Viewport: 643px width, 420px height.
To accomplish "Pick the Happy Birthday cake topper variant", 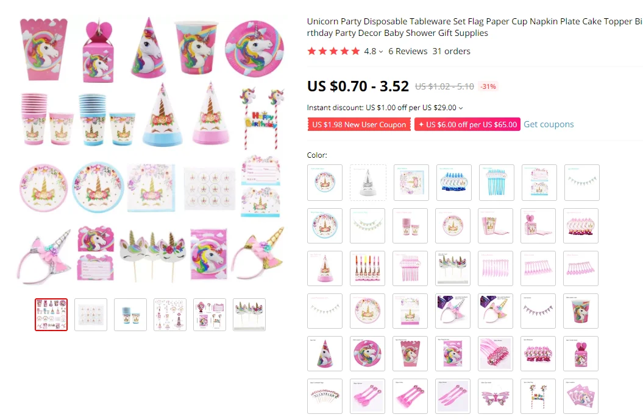I will coord(538,396).
